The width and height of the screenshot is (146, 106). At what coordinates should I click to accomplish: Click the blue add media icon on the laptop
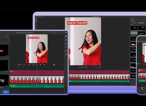(36, 19)
